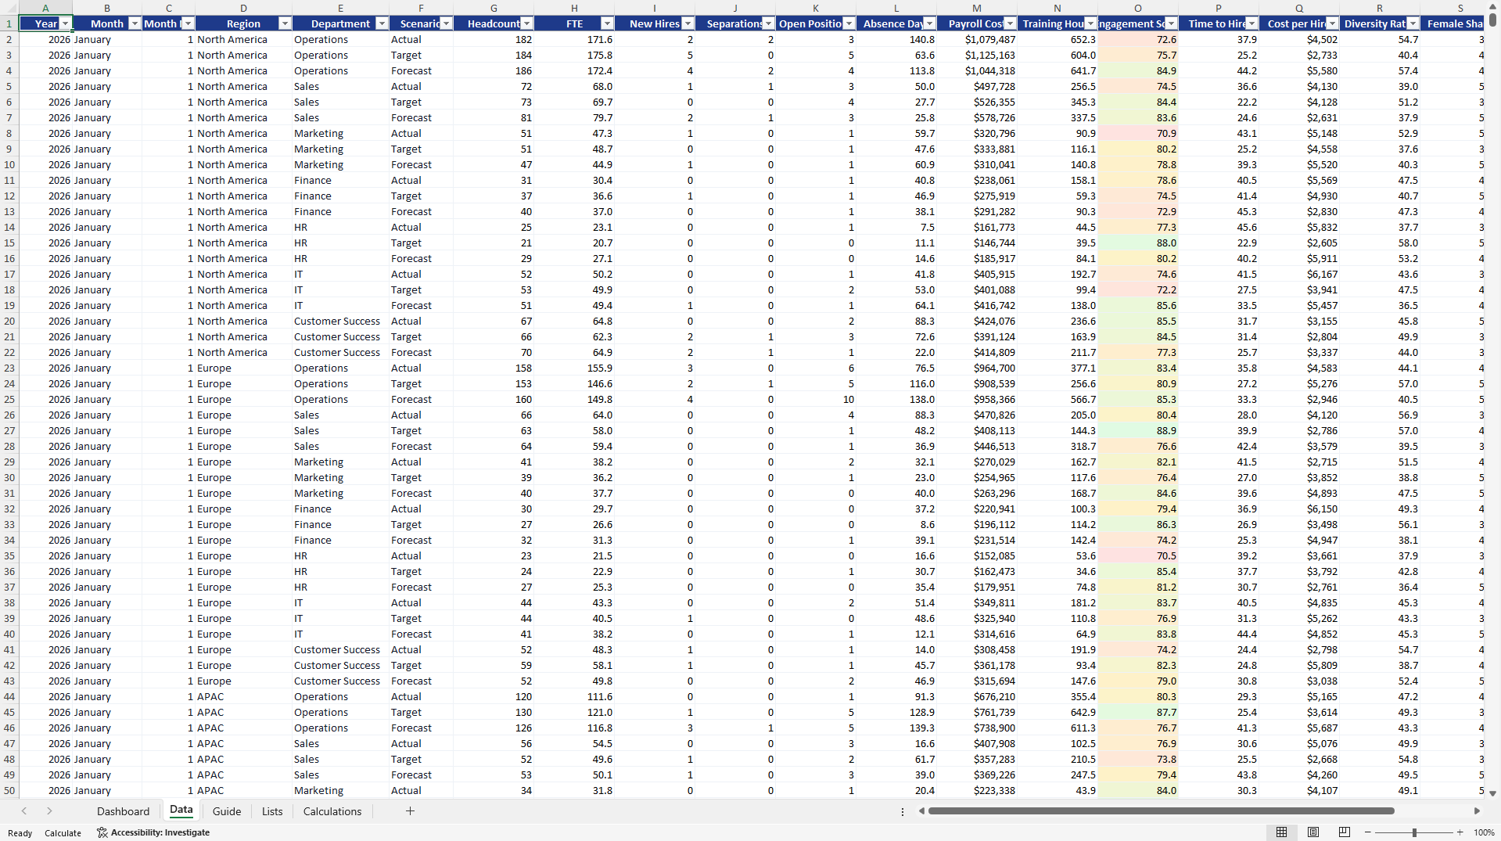Go to the Lists sheet tab
The height and width of the screenshot is (841, 1501).
[x=272, y=811]
